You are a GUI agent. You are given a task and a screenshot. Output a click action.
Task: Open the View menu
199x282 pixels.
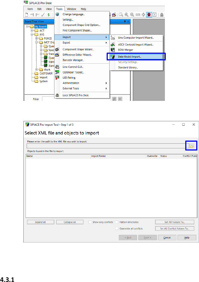click(x=49, y=9)
